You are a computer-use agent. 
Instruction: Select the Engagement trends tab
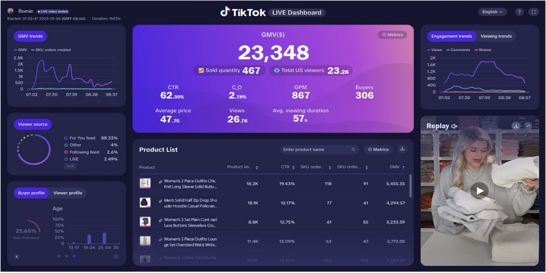pos(452,36)
